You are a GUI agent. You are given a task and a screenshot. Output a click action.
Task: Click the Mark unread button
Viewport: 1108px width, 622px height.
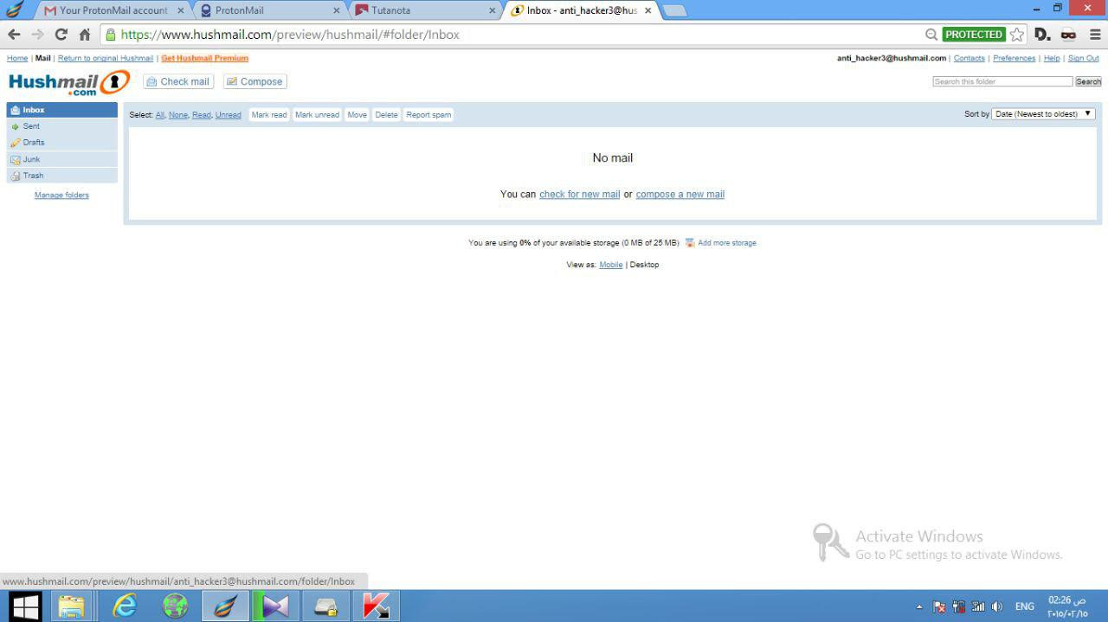pos(317,115)
